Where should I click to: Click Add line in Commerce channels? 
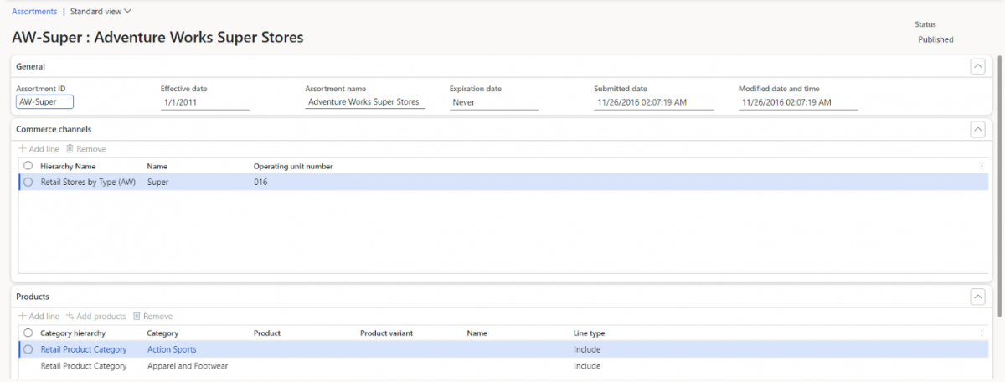click(x=39, y=149)
